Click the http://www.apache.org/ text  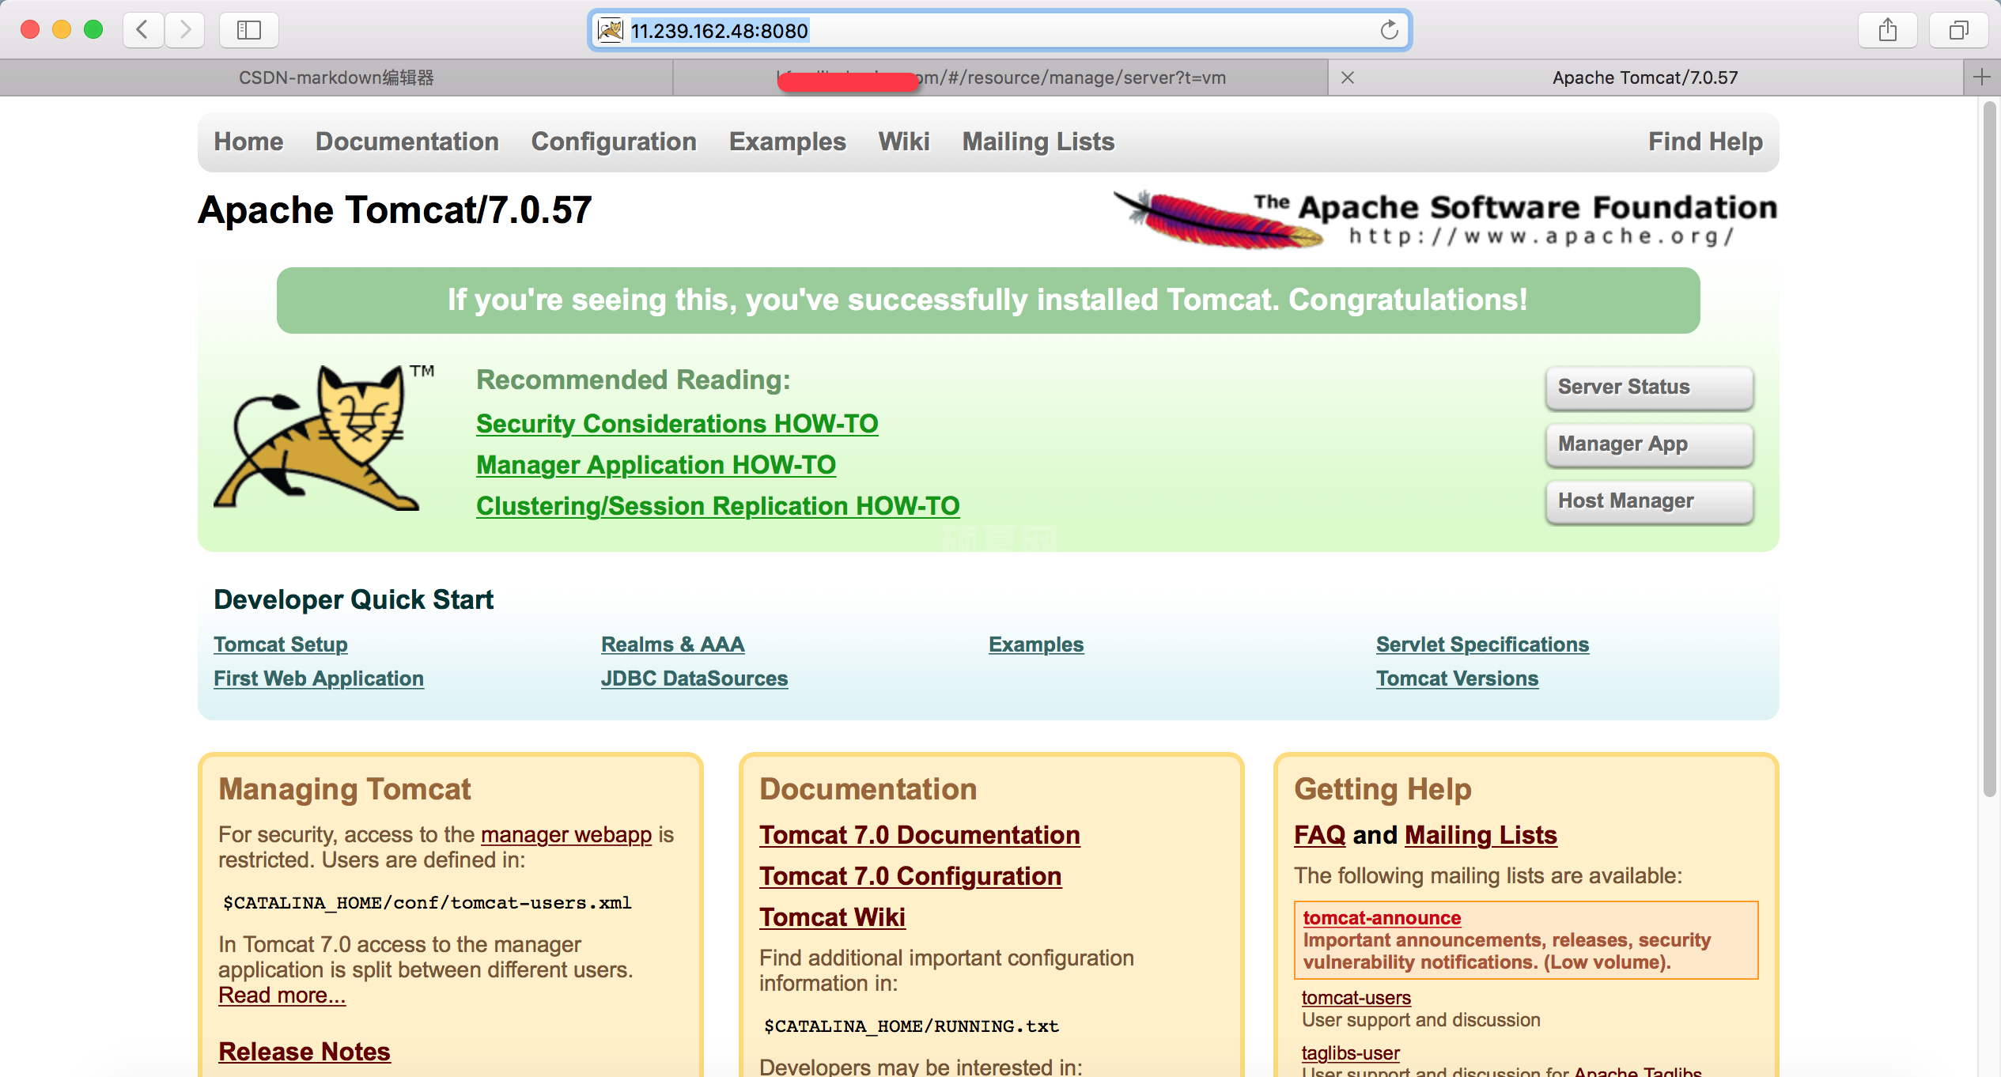coord(1541,236)
